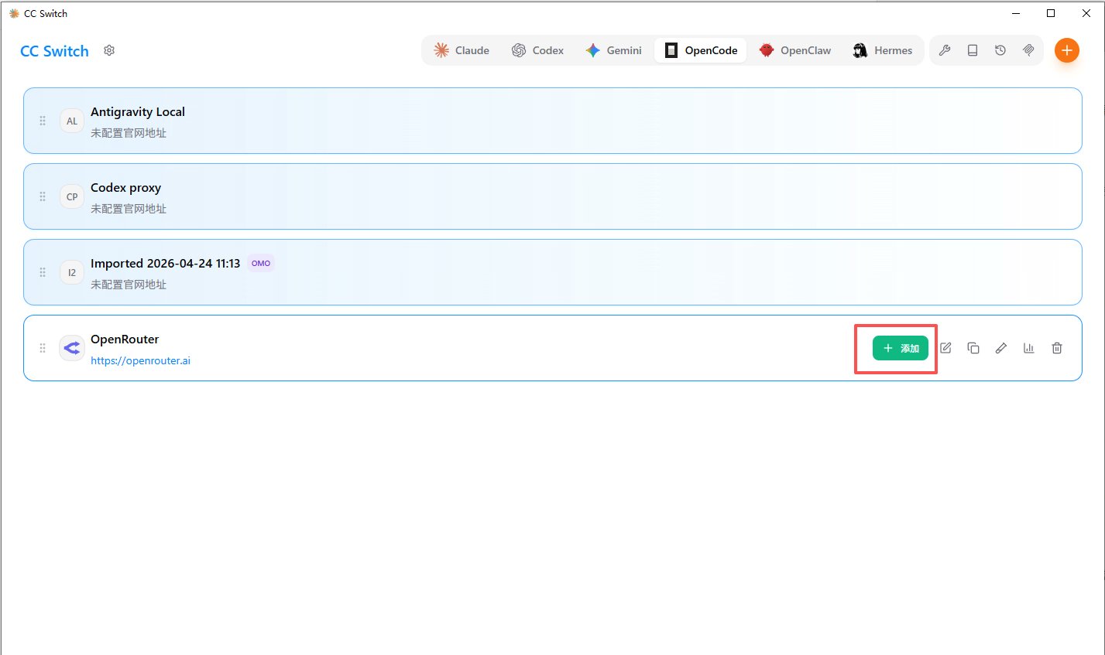Open the history clock icon
Screen dimensions: 1105x655
[1000, 50]
